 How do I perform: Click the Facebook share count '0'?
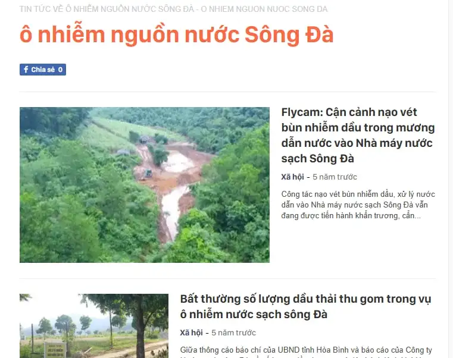tap(60, 70)
